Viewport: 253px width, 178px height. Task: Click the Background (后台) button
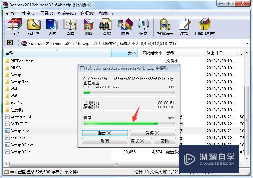(x=105, y=133)
